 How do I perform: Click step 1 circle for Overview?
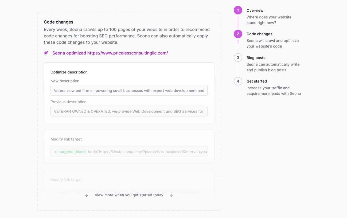238,10
